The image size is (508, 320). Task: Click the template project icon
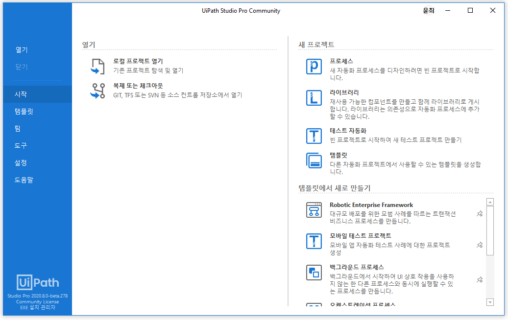click(314, 160)
